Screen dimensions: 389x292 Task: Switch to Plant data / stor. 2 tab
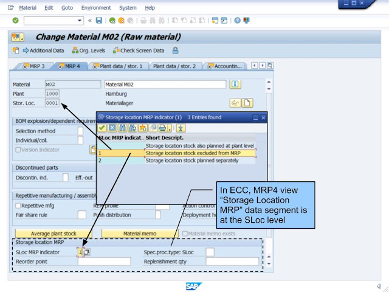[x=174, y=66]
